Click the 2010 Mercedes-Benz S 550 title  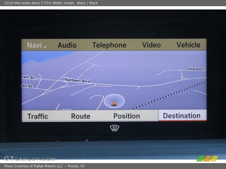pyautogui.click(x=51, y=3)
